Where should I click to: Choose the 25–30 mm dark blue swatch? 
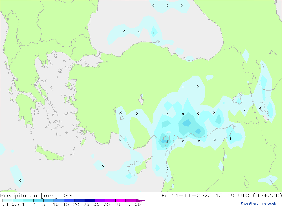[x=90, y=200]
